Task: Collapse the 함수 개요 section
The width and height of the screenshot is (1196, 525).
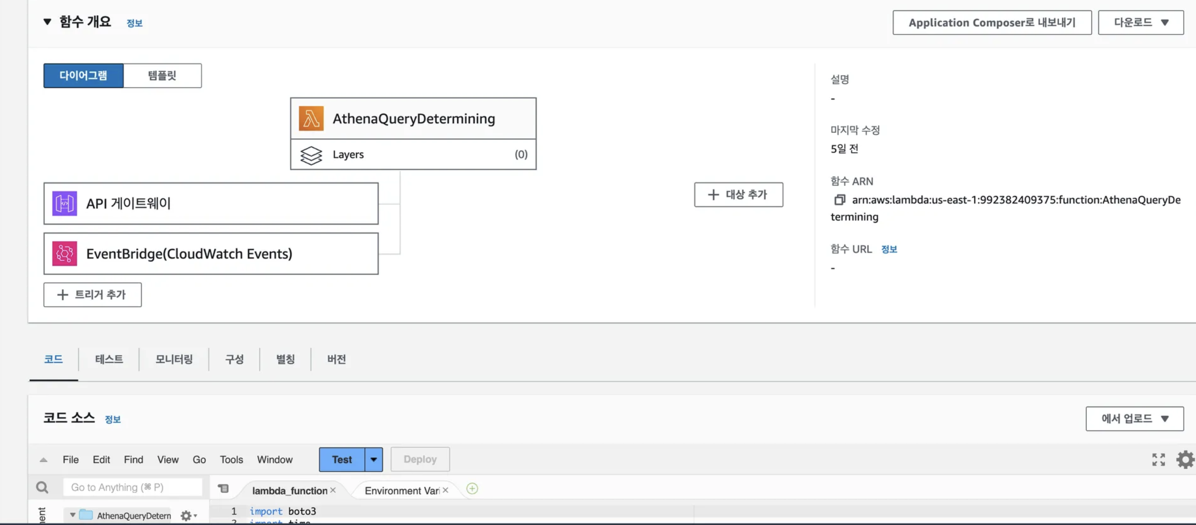Action: coord(47,22)
